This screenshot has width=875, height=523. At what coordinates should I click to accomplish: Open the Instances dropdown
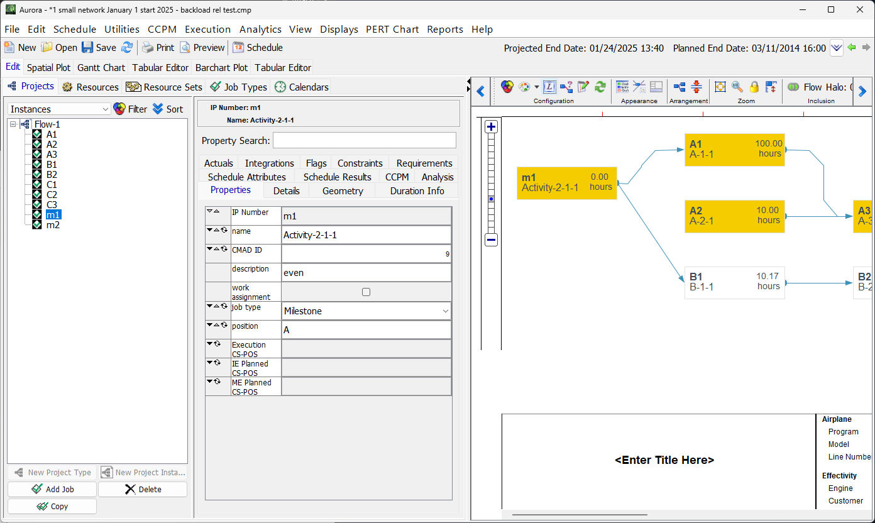pyautogui.click(x=60, y=109)
